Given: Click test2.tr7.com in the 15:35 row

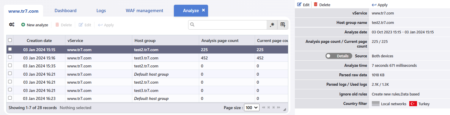Looking at the screenshot, I should (146, 66).
